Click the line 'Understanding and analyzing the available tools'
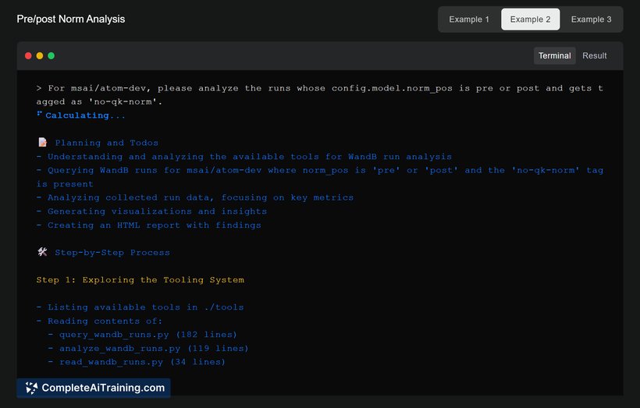The height and width of the screenshot is (408, 640). tap(244, 157)
